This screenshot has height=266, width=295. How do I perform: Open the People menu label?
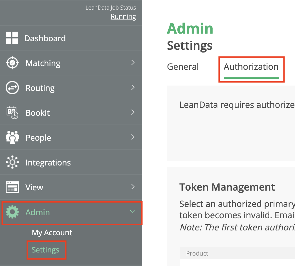click(38, 138)
